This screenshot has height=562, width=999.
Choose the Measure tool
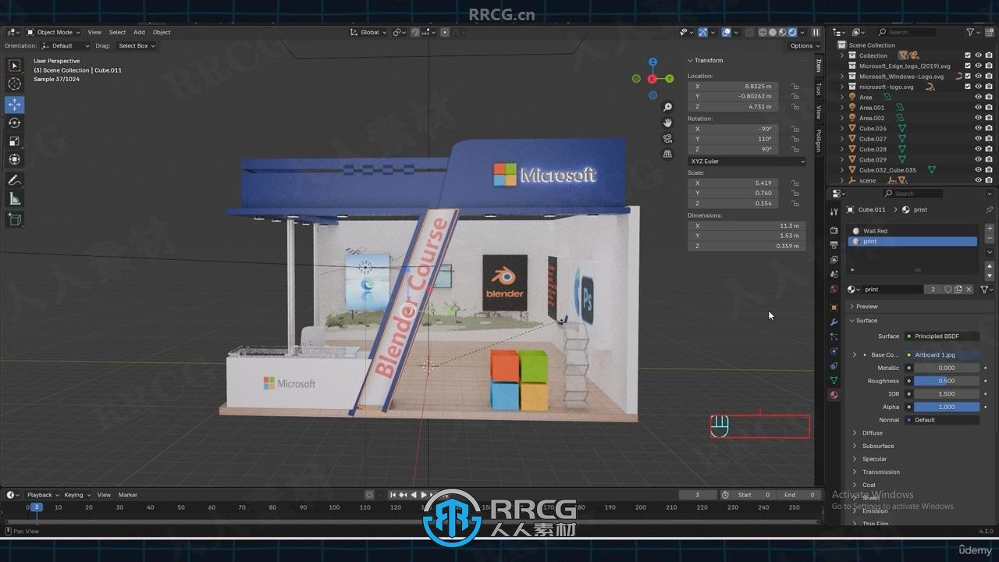[x=15, y=199]
